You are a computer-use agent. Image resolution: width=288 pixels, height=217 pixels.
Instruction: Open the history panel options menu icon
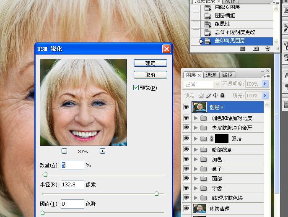[x=276, y=2]
